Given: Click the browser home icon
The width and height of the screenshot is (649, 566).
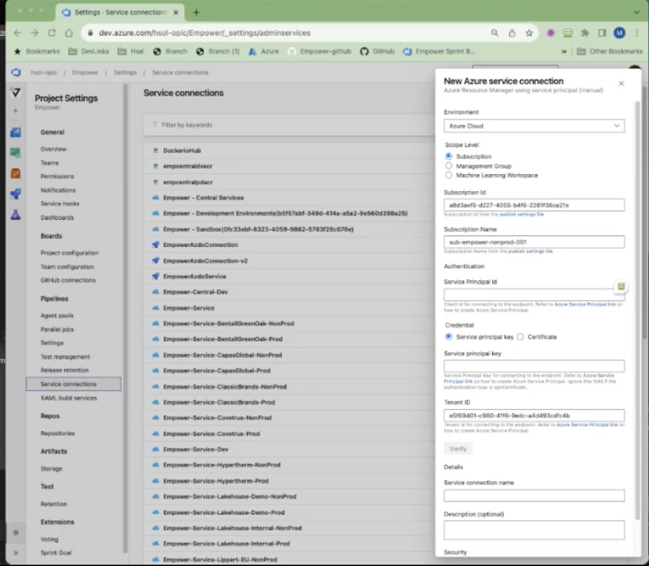Looking at the screenshot, I should point(69,32).
